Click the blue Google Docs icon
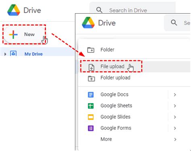Viewport: 191px width, 151px height. (91, 95)
